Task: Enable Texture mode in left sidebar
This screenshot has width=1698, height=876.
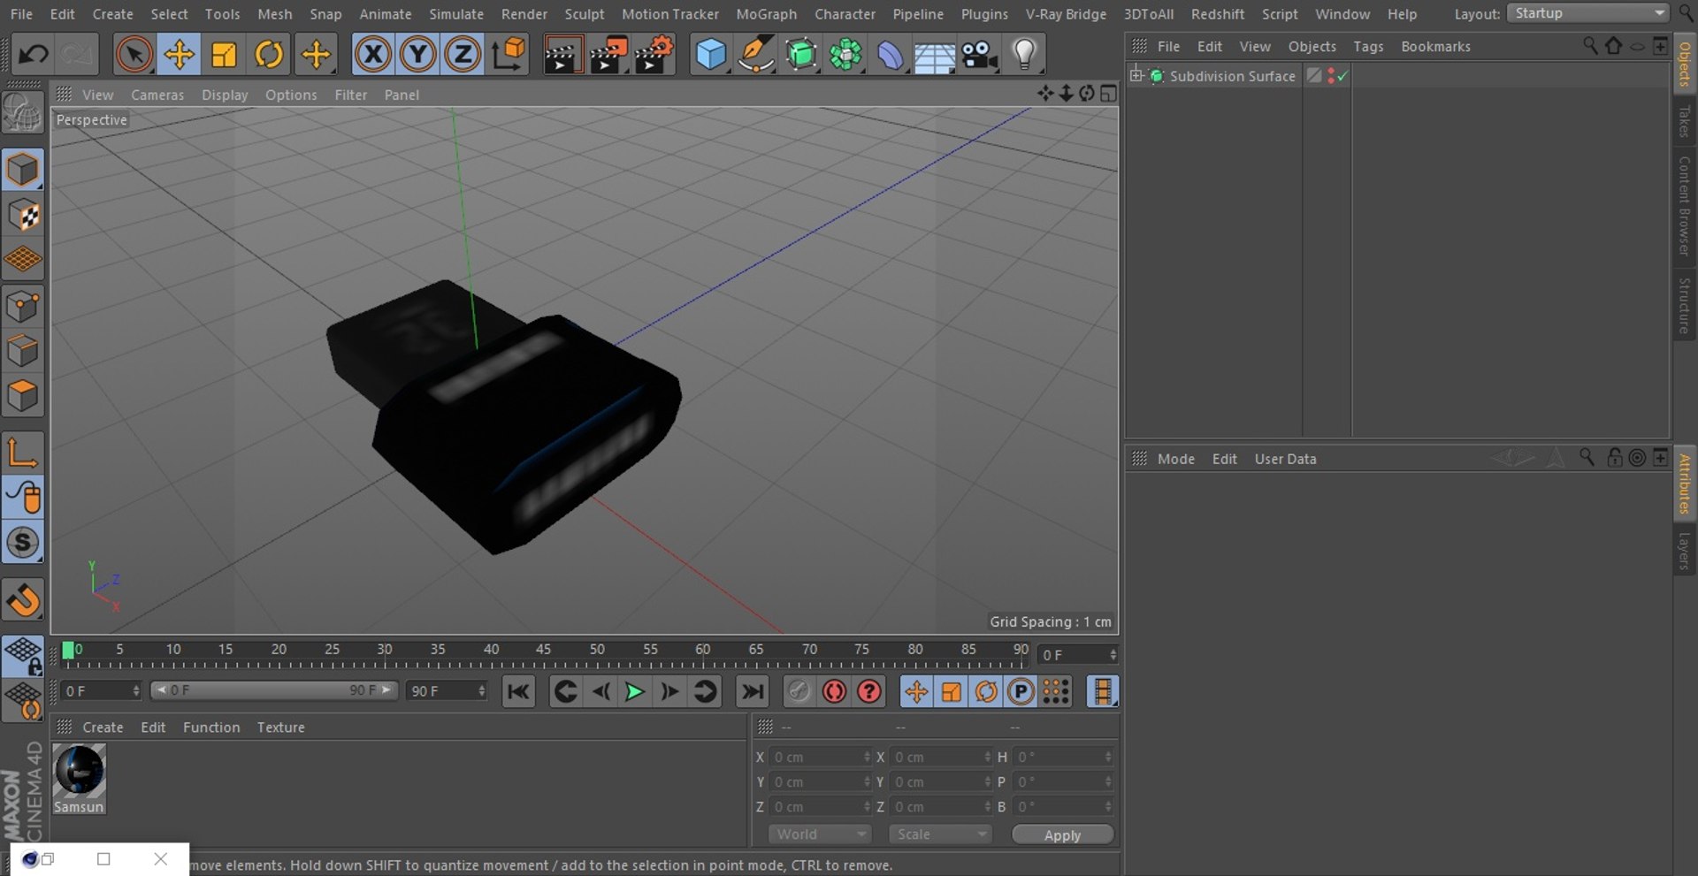Action: point(23,215)
